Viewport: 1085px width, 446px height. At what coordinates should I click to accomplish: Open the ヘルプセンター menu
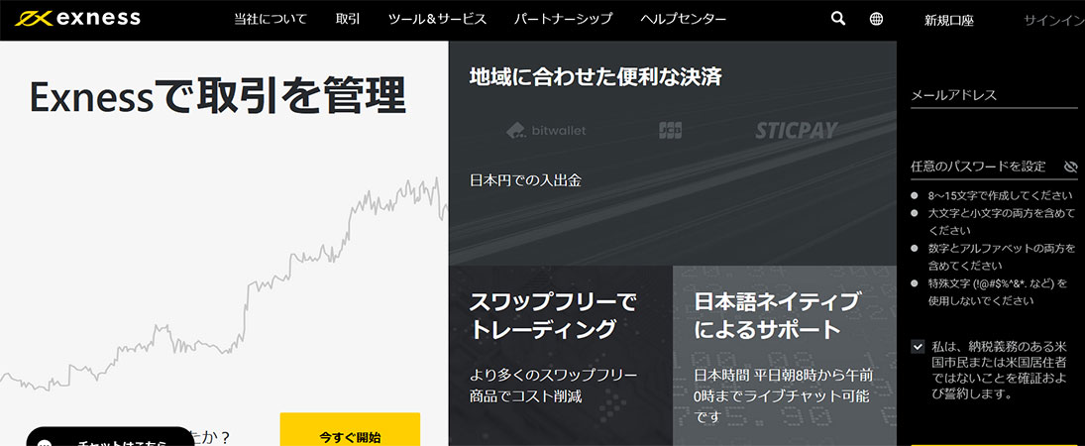coord(683,20)
